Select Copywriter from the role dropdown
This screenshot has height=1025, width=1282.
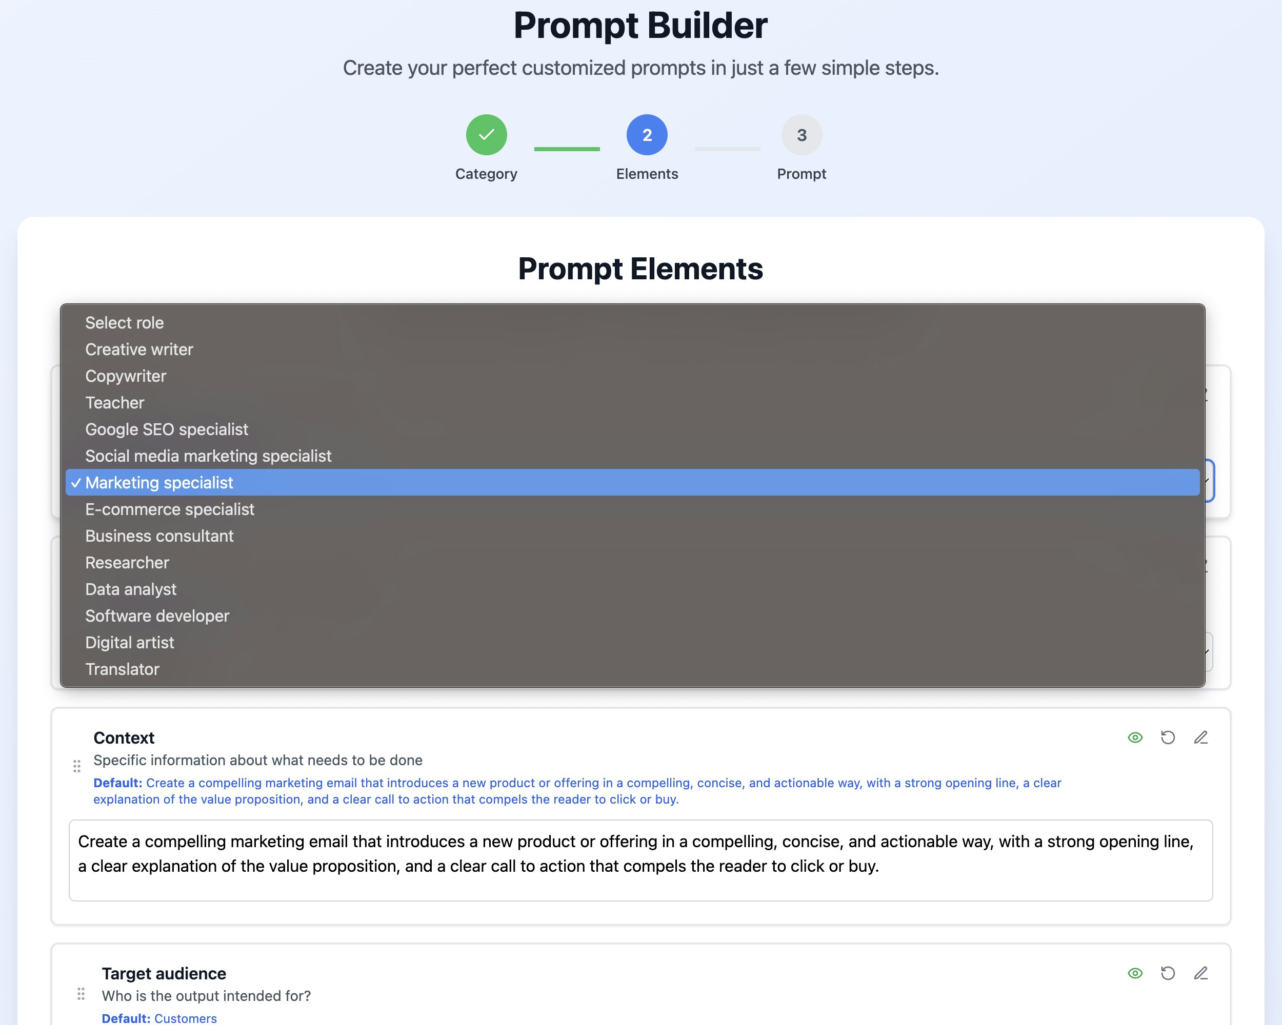pyautogui.click(x=126, y=376)
